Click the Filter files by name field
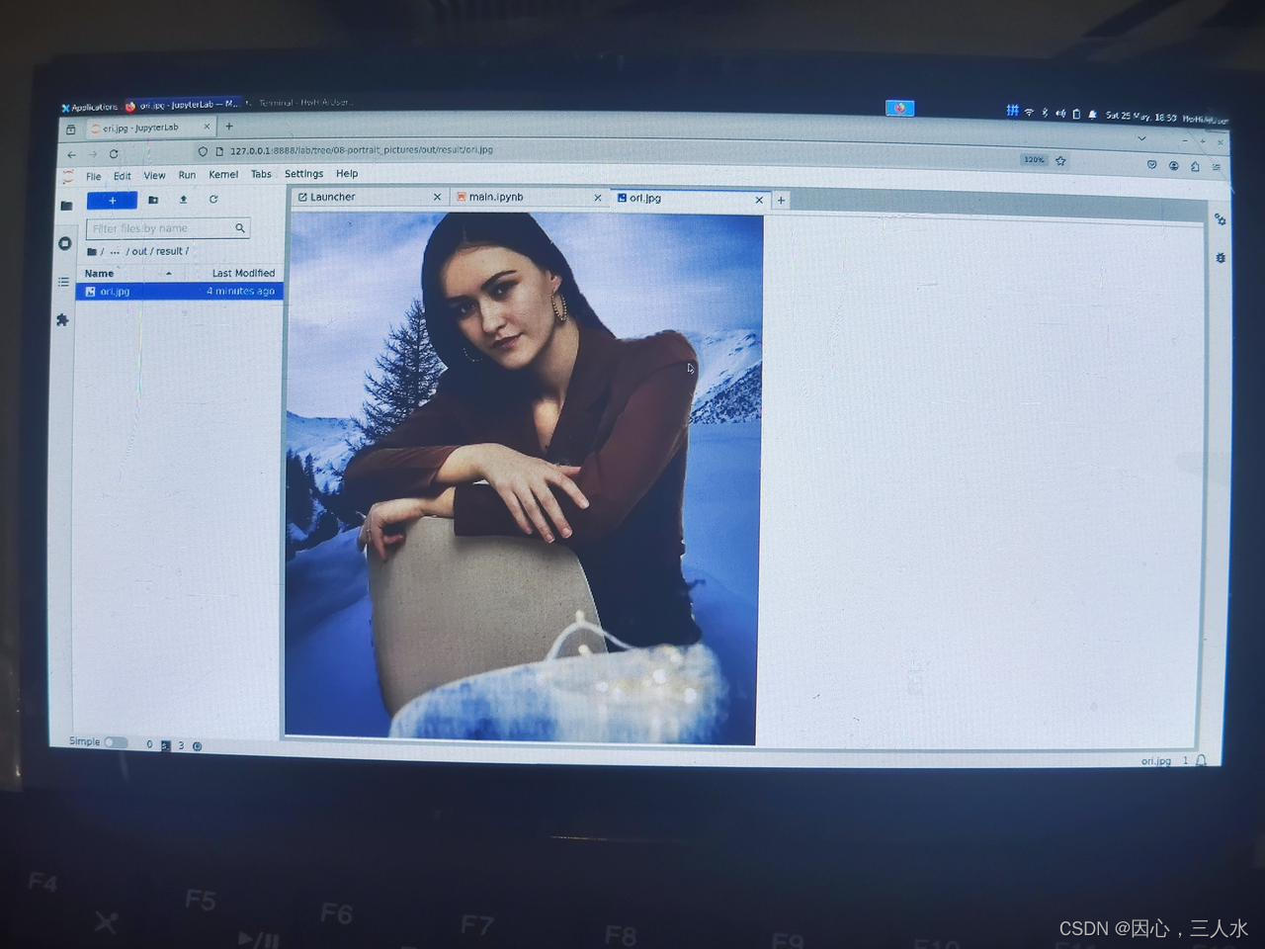 pyautogui.click(x=168, y=228)
